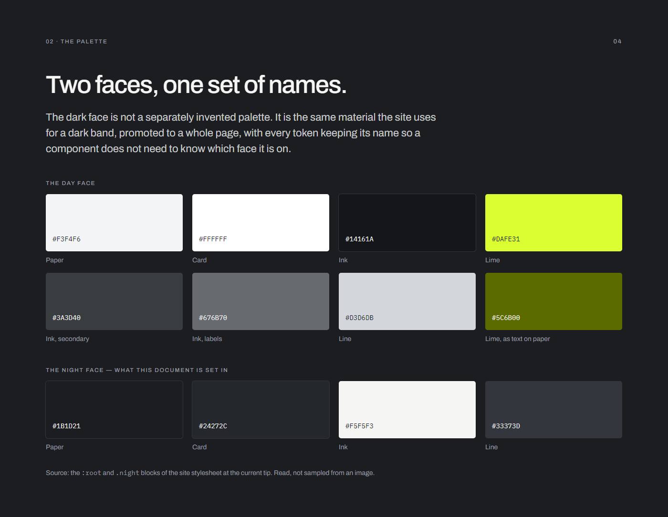The image size is (668, 517).
Task: Pick the night face Ink swatch #F5F5F3
Action: click(x=407, y=410)
